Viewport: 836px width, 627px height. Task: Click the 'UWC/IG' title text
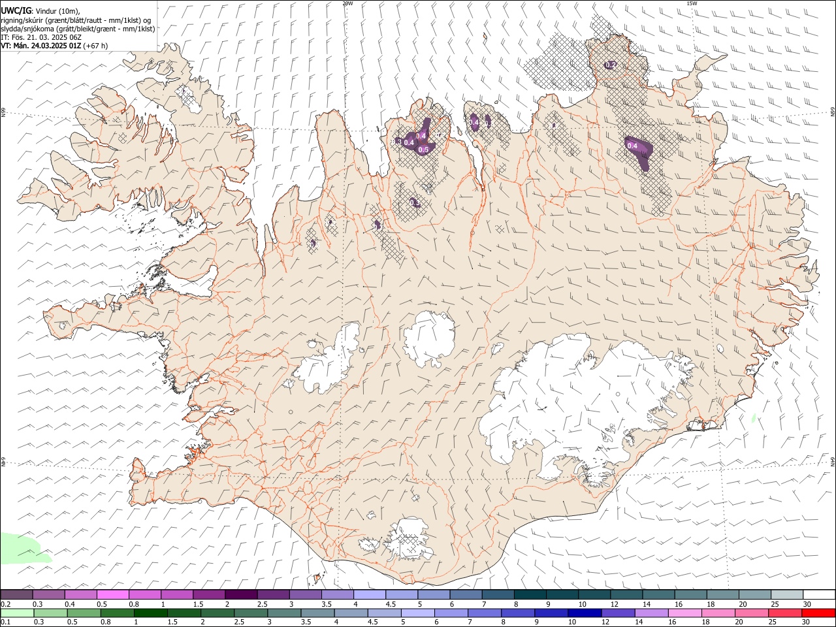tap(16, 9)
